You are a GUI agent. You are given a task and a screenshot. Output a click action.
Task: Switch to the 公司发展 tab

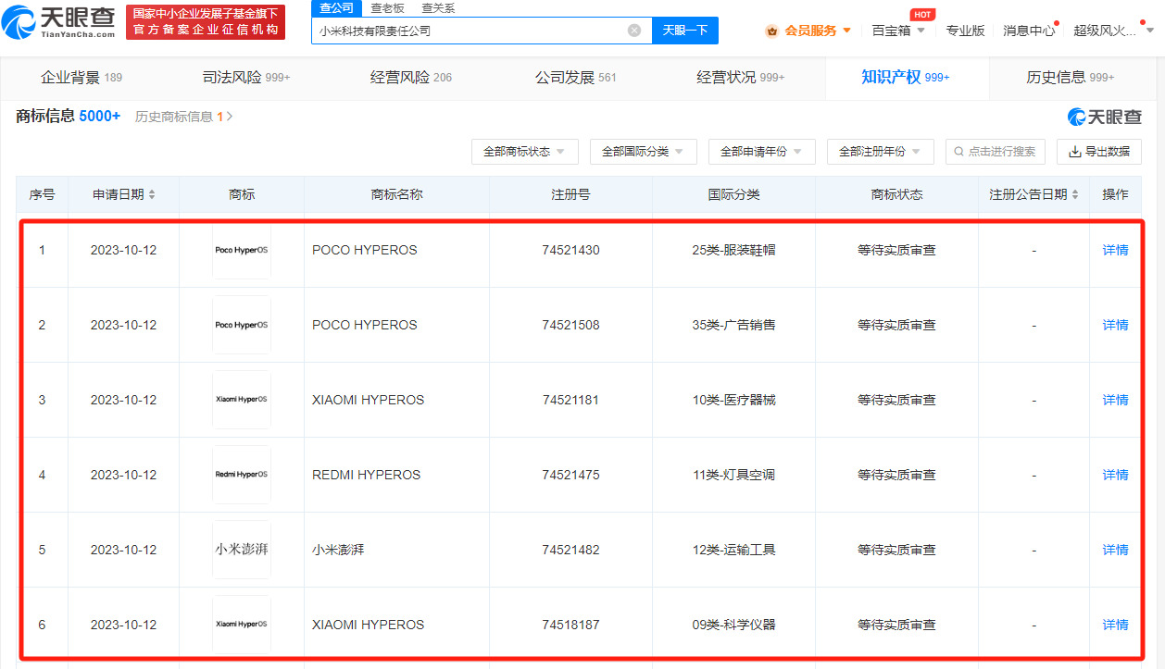575,78
